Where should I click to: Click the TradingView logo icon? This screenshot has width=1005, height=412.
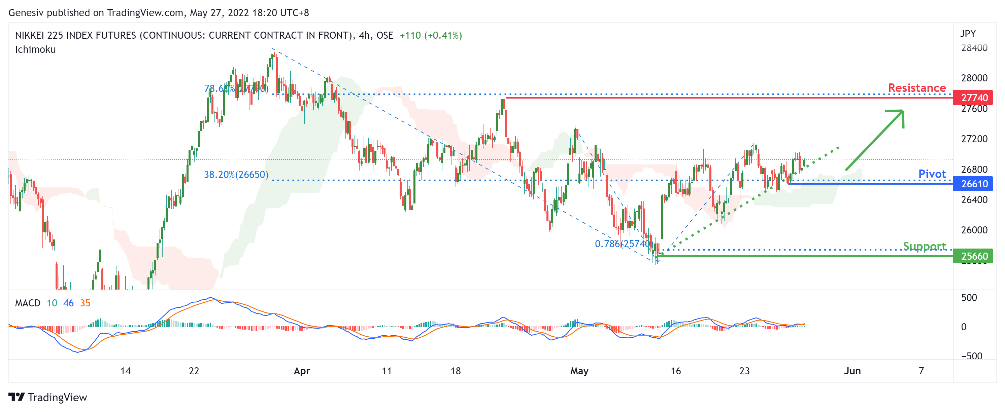16,397
